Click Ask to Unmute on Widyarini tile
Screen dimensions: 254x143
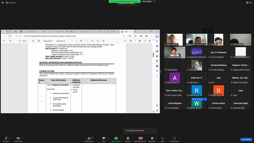[x=198, y=99]
